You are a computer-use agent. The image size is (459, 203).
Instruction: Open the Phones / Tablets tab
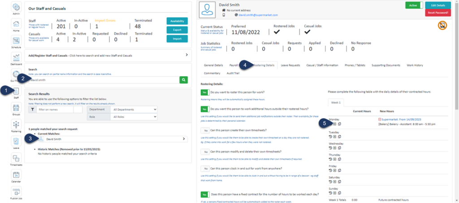tap(355, 65)
